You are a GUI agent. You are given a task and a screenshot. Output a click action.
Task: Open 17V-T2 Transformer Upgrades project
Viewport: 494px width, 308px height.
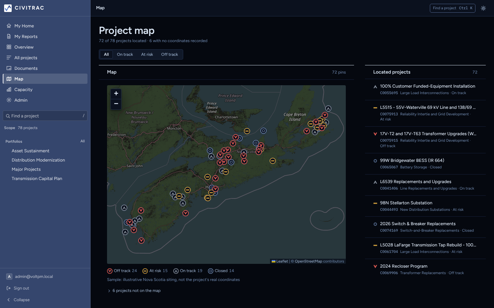click(x=425, y=140)
